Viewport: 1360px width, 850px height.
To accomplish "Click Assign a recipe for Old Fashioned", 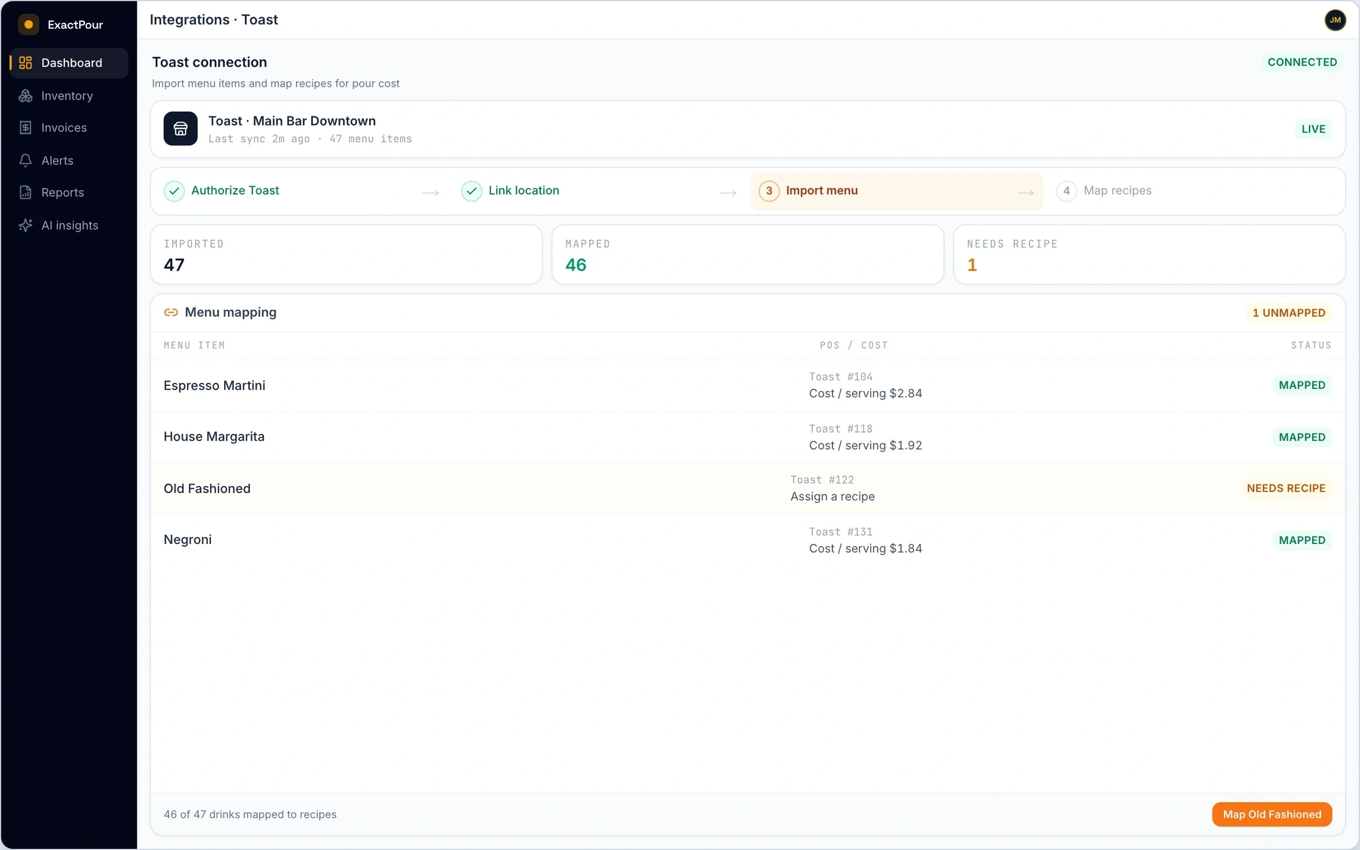I will tap(832, 497).
